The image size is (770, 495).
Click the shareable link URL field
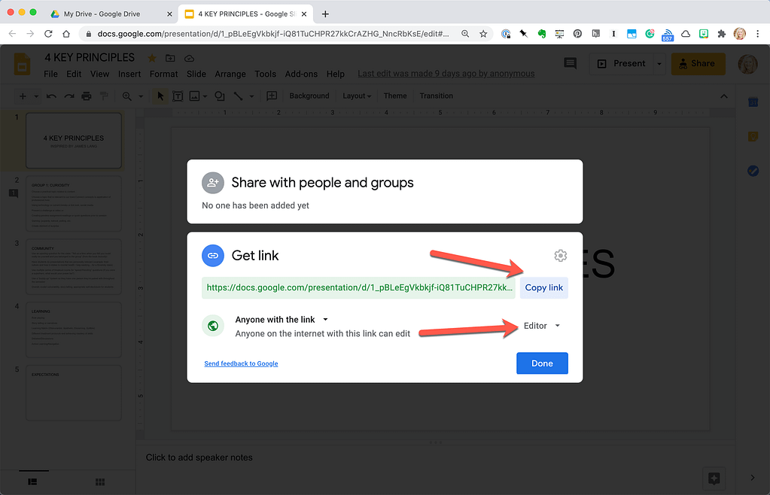point(358,287)
